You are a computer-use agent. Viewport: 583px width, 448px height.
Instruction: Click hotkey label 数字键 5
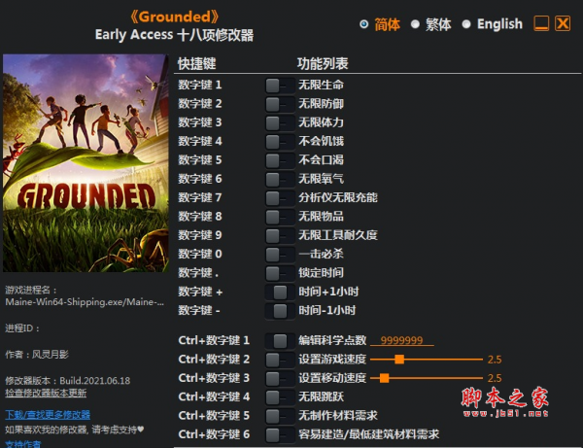(200, 160)
